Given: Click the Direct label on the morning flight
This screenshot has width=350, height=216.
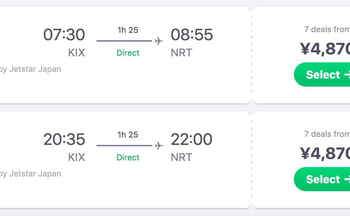Looking at the screenshot, I should click(x=128, y=53).
